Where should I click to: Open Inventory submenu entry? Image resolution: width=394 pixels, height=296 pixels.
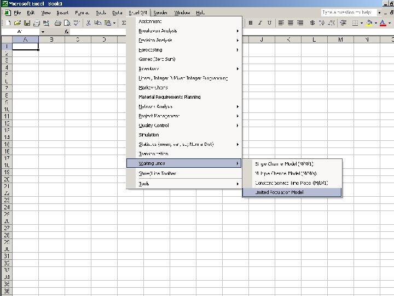pos(184,69)
